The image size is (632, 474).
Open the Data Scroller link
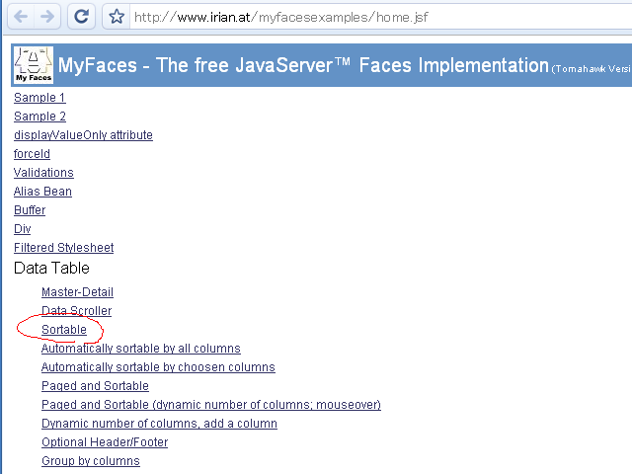pos(77,311)
